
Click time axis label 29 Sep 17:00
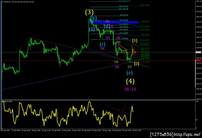(x=137, y=131)
